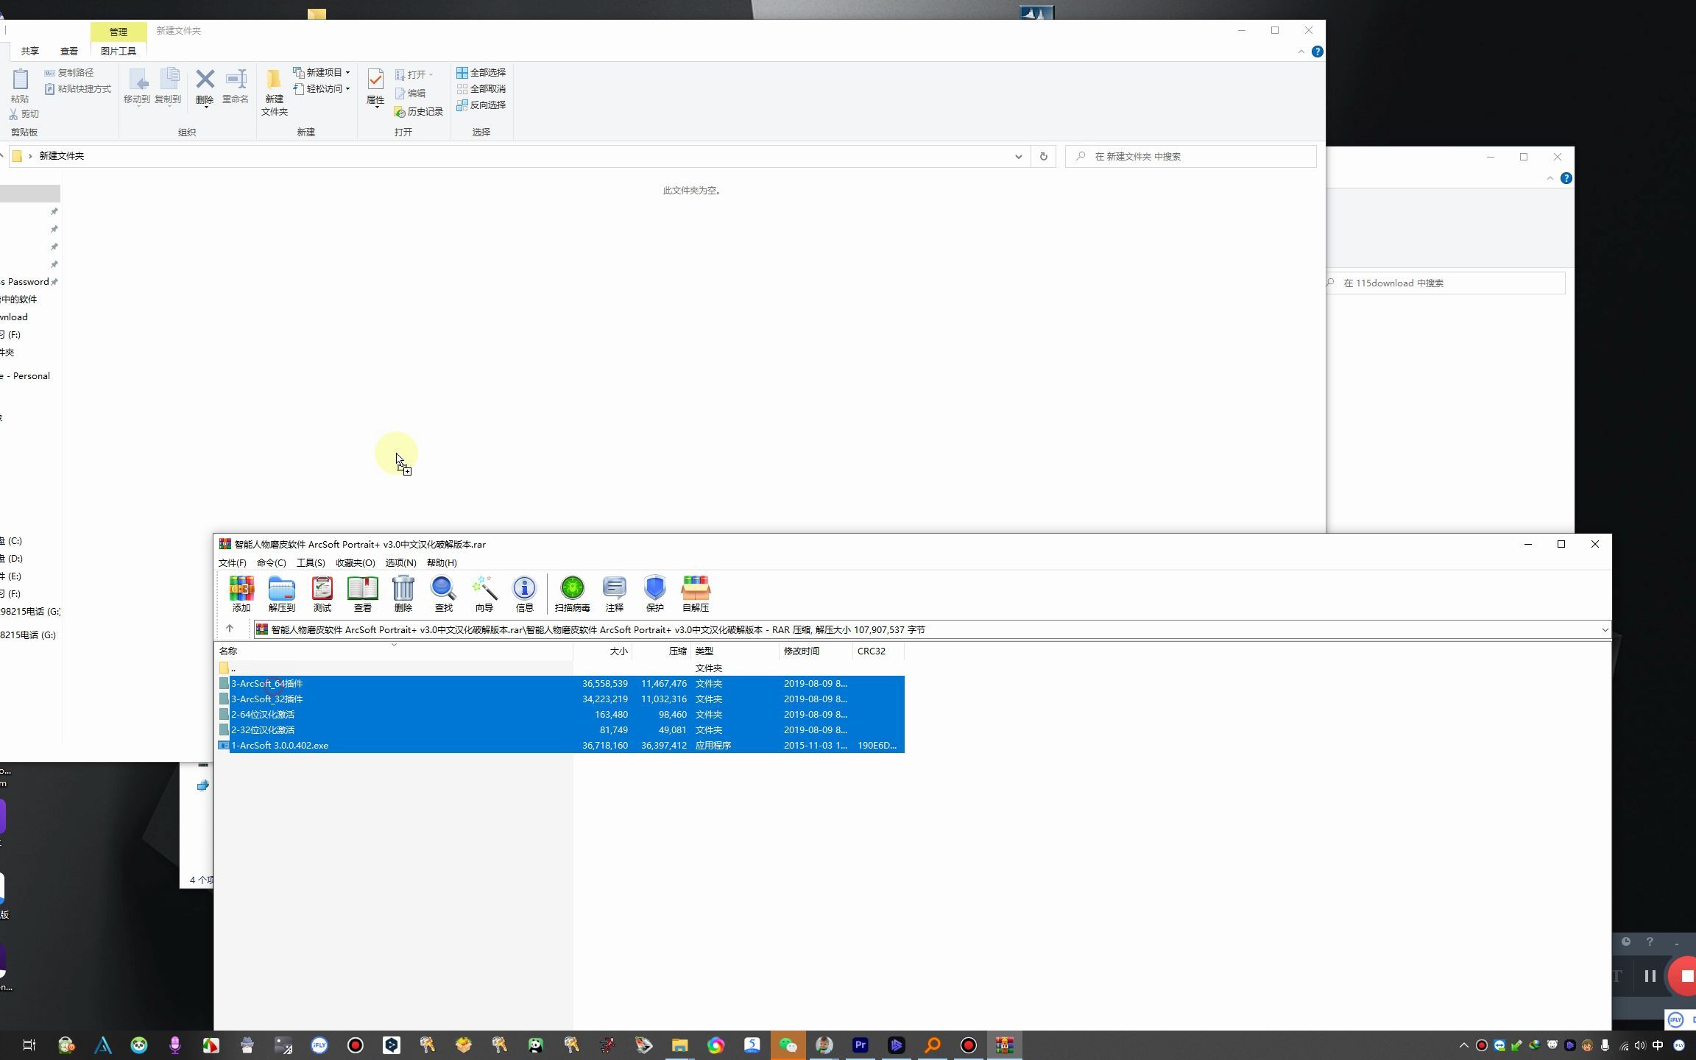
Task: Open the Info (信息) icon in WinRAR
Action: (x=524, y=593)
